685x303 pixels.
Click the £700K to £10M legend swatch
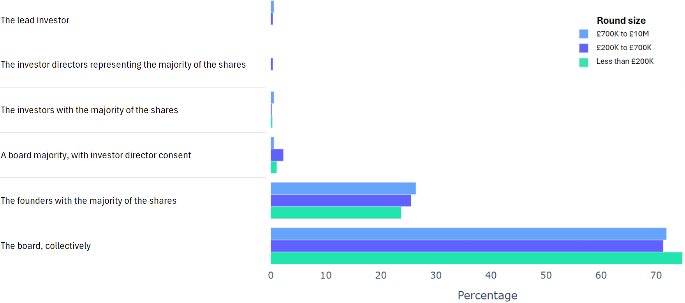(583, 34)
